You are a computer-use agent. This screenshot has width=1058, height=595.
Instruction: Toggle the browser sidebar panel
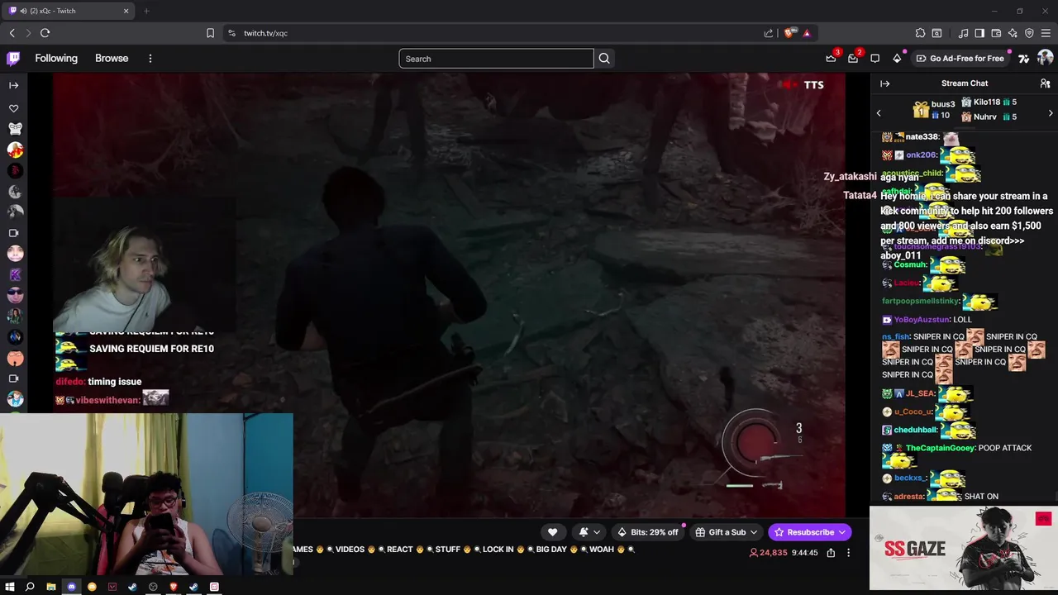(979, 33)
